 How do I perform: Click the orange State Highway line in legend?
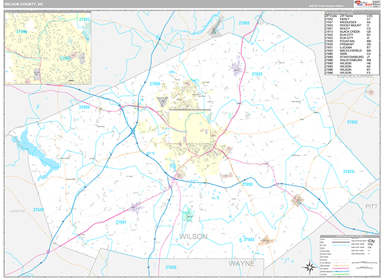(x=341, y=266)
